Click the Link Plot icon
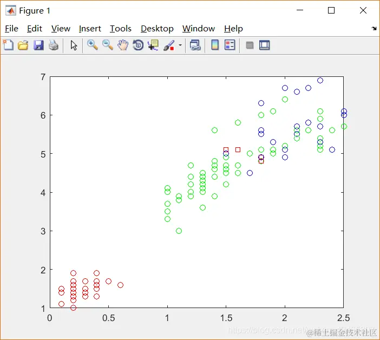The image size is (380, 340). pyautogui.click(x=195, y=45)
